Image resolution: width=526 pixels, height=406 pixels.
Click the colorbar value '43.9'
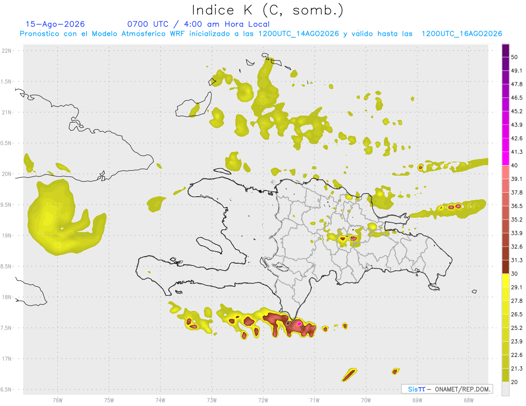pos(517,125)
